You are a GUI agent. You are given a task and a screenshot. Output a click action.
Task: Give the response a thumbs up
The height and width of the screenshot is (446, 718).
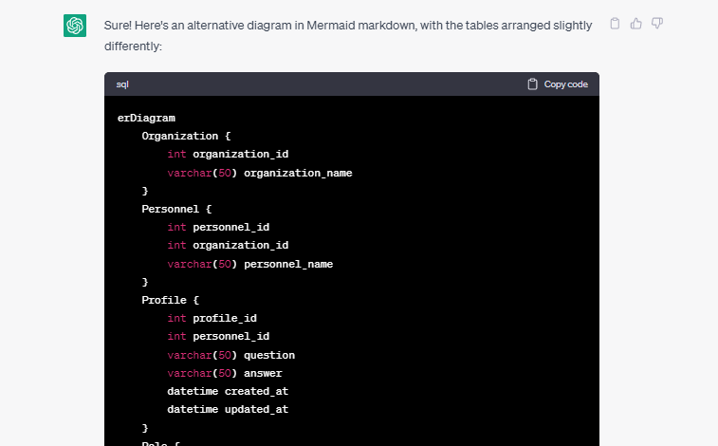636,24
